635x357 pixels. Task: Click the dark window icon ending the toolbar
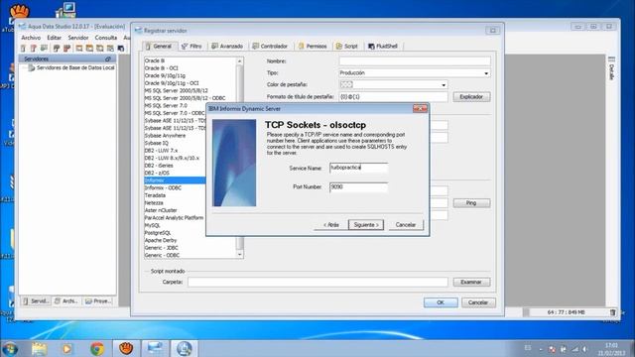(121, 49)
